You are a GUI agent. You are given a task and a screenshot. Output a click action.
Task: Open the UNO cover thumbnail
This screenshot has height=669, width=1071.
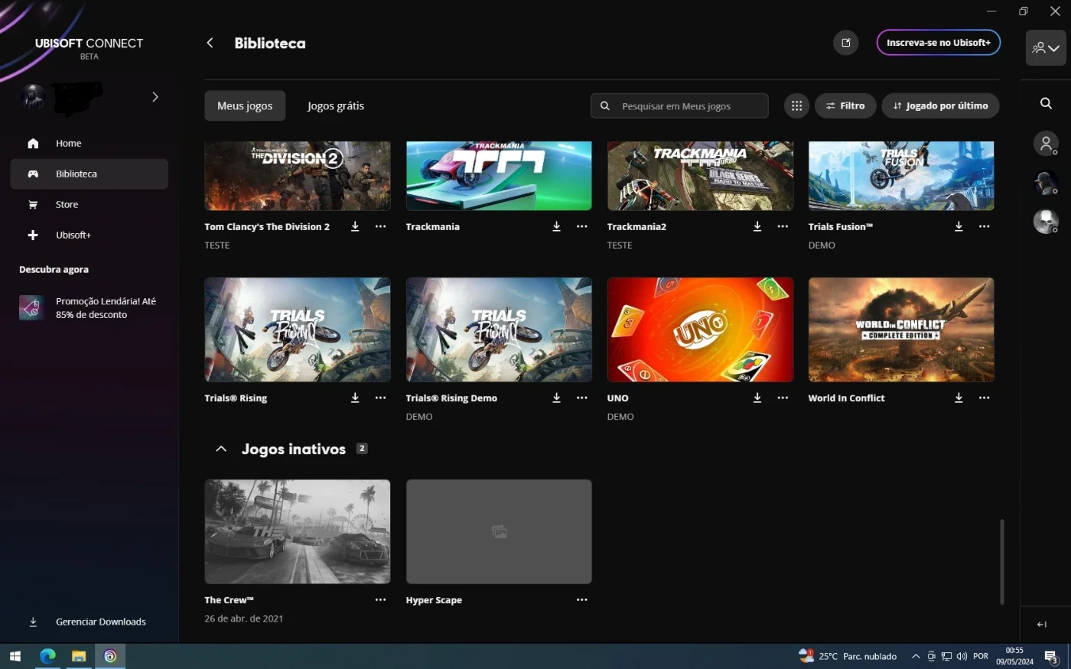coord(700,330)
